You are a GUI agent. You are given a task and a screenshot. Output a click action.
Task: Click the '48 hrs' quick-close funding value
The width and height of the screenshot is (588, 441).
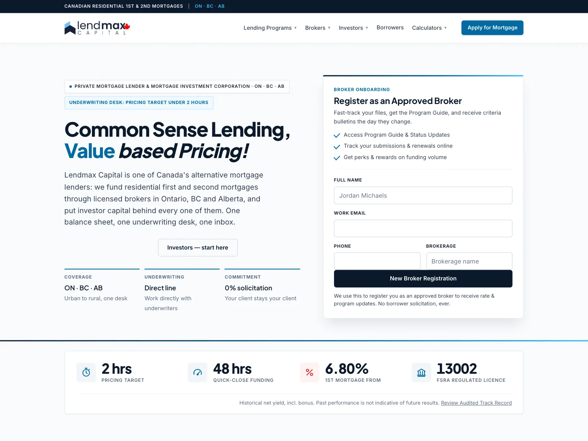[x=232, y=369]
